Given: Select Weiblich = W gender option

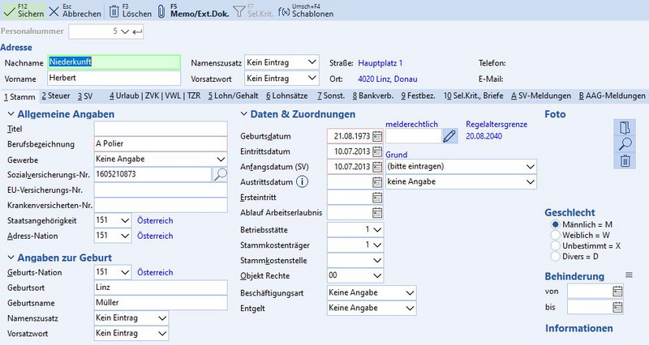Looking at the screenshot, I should tap(555, 234).
